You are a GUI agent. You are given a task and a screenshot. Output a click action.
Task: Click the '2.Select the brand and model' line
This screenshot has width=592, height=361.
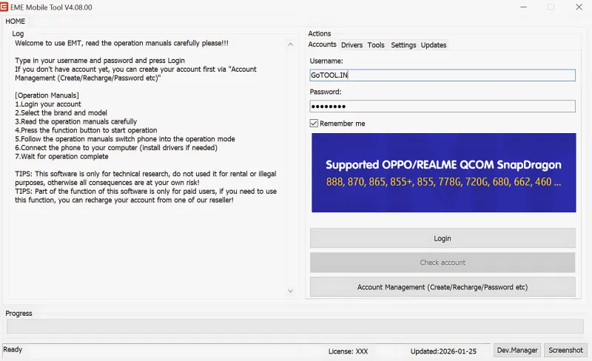(61, 112)
